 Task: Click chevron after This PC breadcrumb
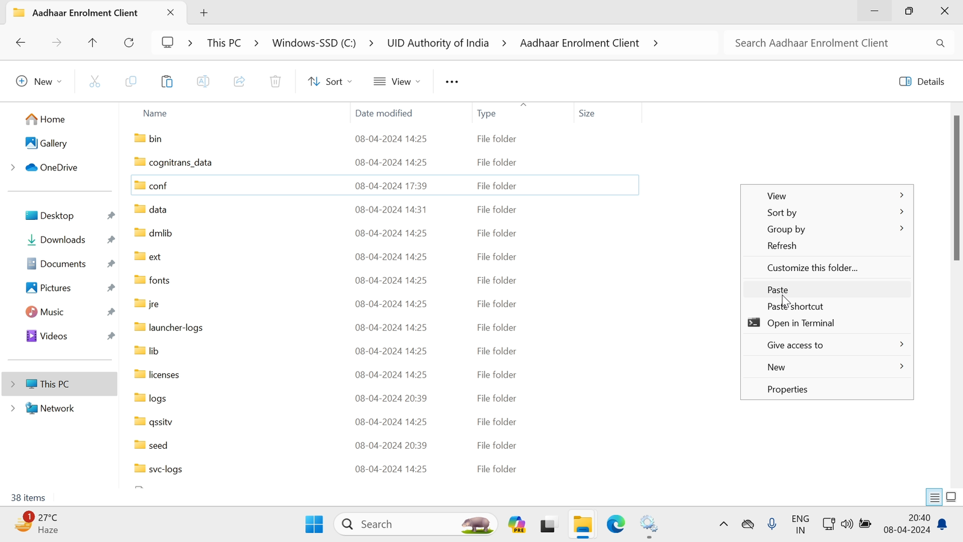[256, 43]
